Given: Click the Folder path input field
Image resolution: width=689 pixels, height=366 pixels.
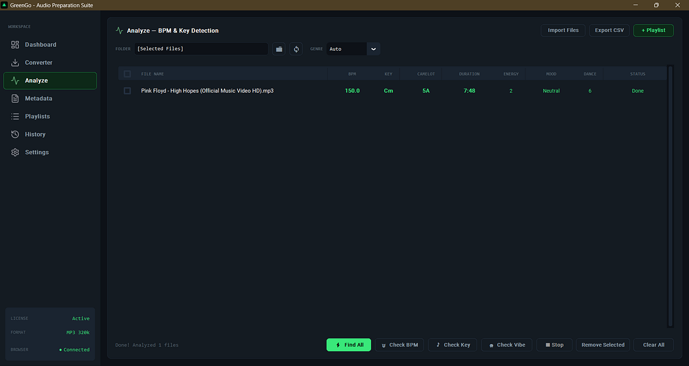Looking at the screenshot, I should 201,49.
